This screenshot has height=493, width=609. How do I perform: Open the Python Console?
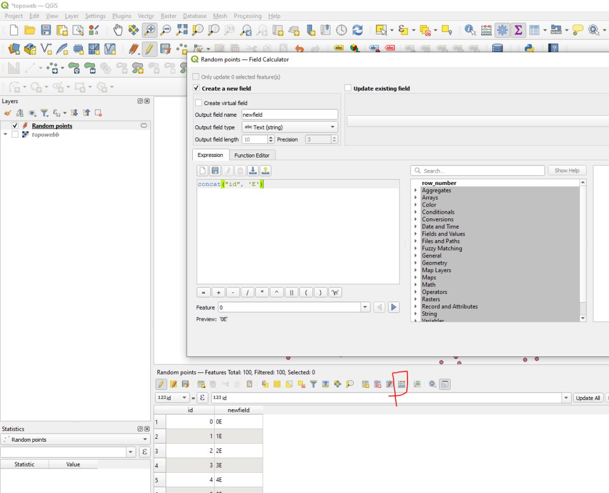pos(529,49)
